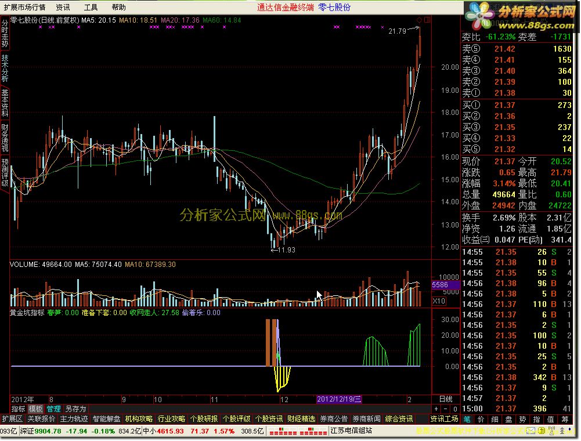Open the 资讯 menu
This screenshot has height=441, width=581.
tap(63, 7)
